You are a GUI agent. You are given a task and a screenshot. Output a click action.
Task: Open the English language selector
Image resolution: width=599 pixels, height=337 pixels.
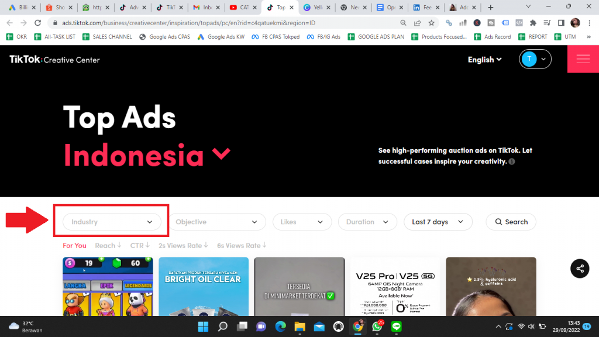tap(484, 59)
